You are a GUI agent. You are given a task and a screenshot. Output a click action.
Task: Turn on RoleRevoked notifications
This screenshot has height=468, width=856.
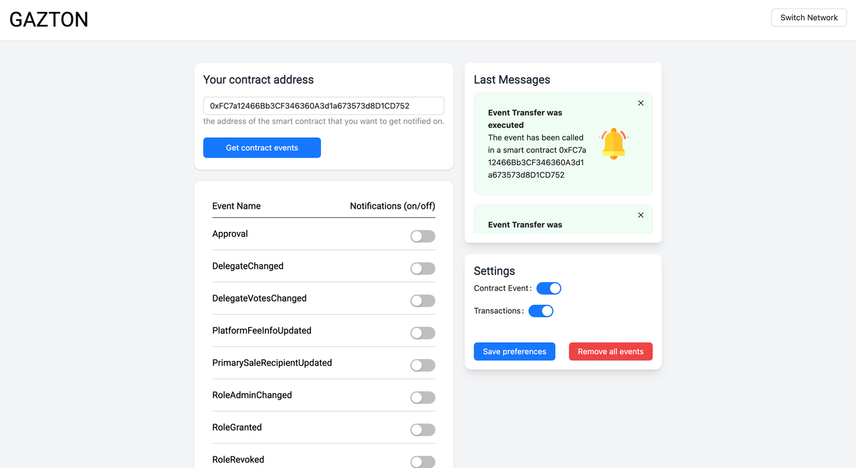[x=423, y=461]
